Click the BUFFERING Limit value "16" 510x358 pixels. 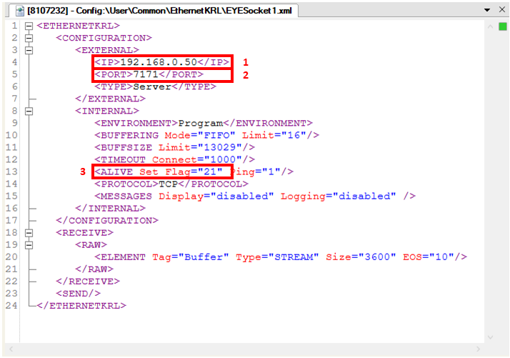294,135
